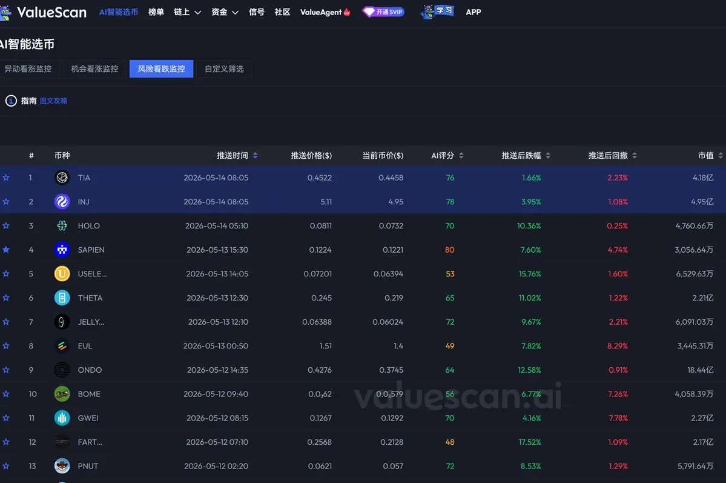Click FART... decline value 17.52%

pos(530,442)
